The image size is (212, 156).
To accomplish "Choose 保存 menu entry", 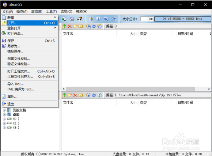I will [x=30, y=41].
